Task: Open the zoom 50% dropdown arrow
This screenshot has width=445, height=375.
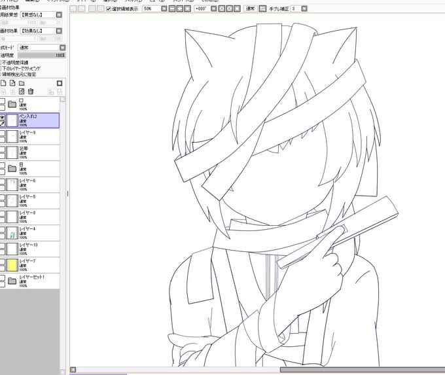Action: (x=164, y=9)
